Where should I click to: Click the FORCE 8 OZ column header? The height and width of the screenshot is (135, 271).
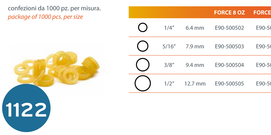[229, 13]
